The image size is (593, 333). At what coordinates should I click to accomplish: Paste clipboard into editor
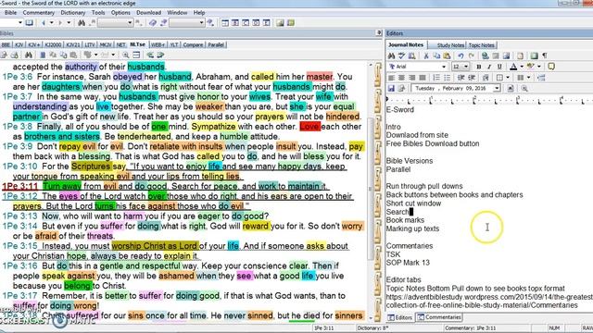click(x=447, y=55)
